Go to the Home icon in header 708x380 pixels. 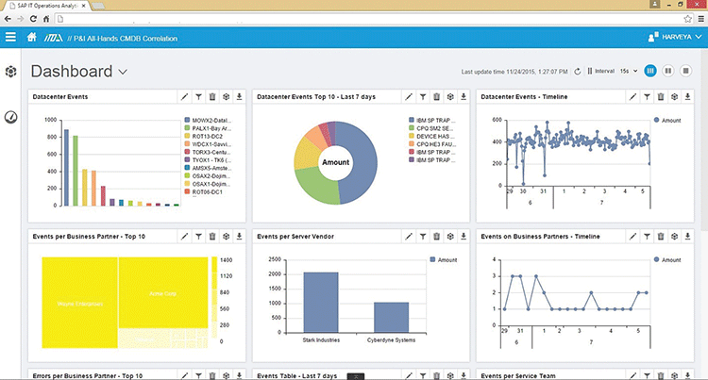coord(33,38)
